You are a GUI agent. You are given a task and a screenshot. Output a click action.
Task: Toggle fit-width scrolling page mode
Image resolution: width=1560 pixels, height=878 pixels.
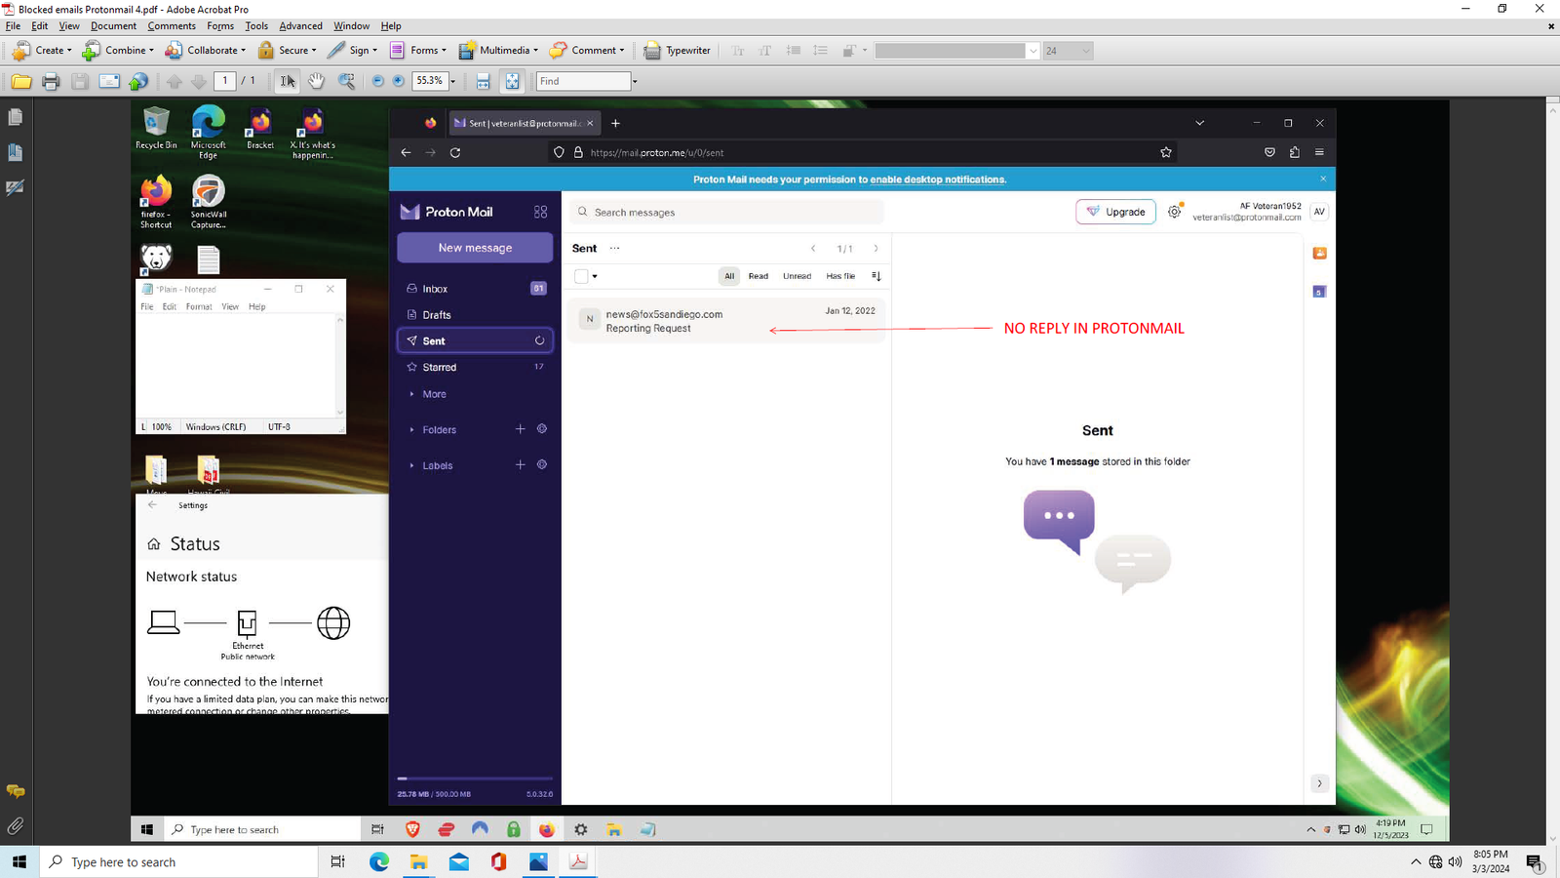[483, 82]
